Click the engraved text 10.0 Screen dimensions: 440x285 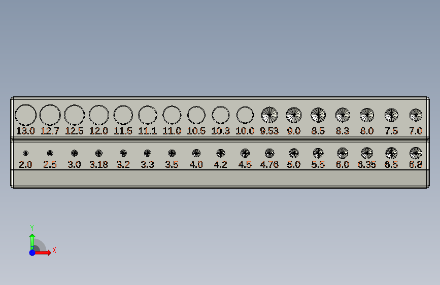coord(245,131)
